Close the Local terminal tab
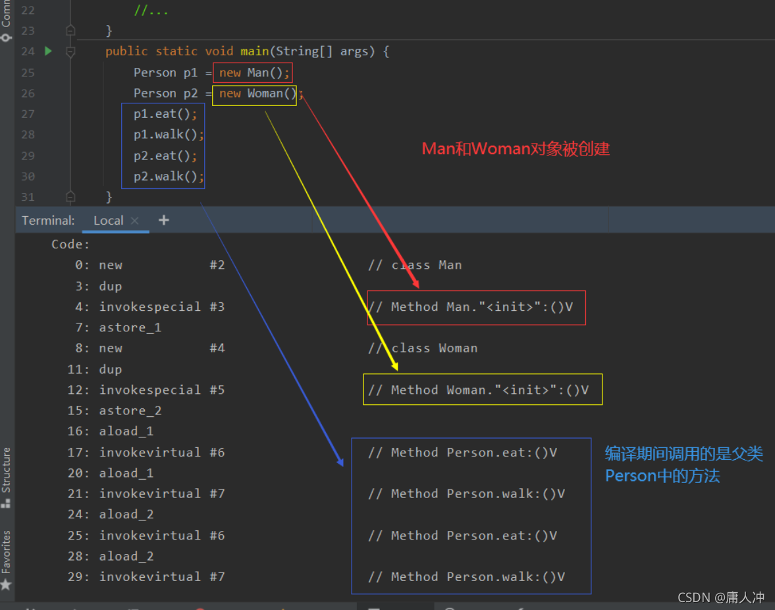Viewport: 775px width, 610px height. (134, 221)
